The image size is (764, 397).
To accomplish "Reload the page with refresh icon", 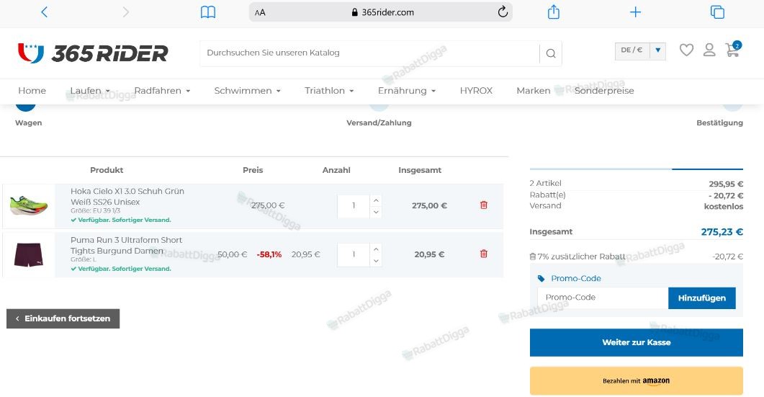I will (x=503, y=12).
